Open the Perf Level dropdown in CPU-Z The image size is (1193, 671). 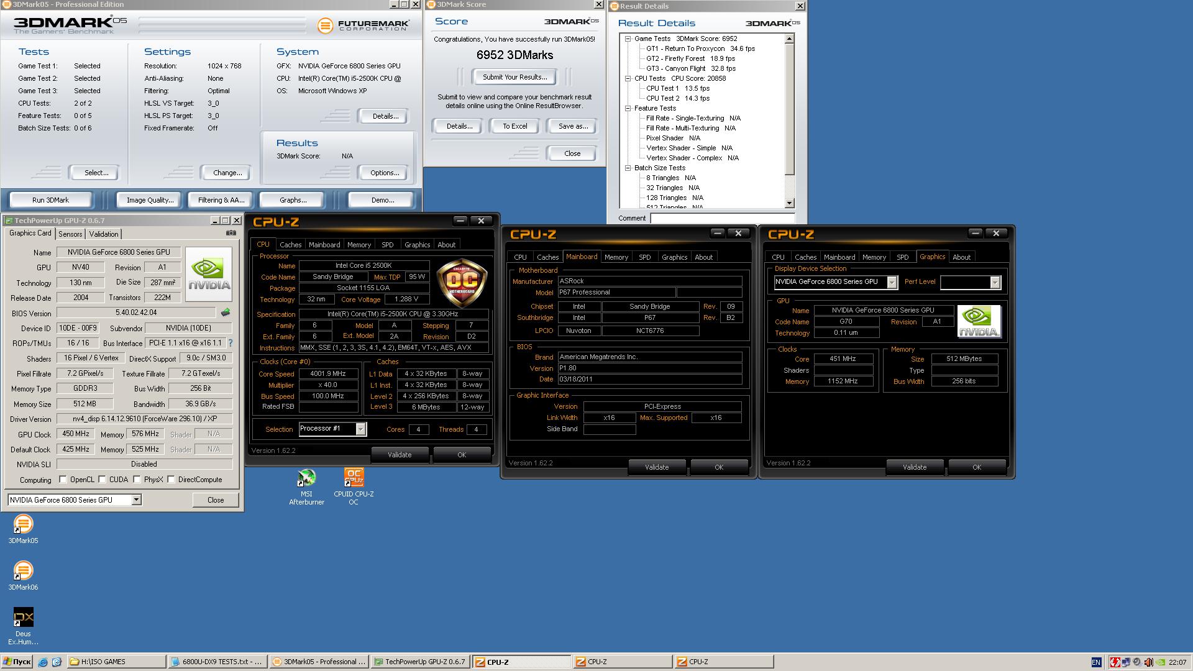(x=995, y=282)
